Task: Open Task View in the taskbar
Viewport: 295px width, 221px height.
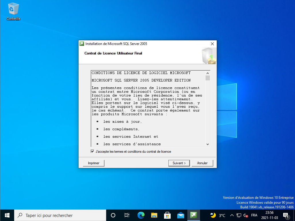Action: click(x=127, y=215)
